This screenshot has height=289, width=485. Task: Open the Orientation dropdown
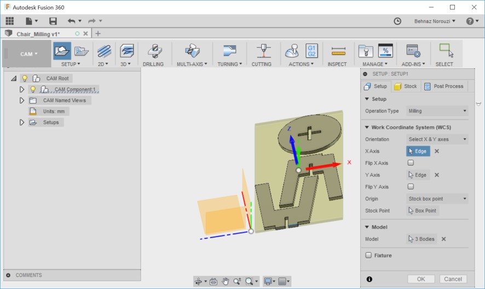[437, 139]
